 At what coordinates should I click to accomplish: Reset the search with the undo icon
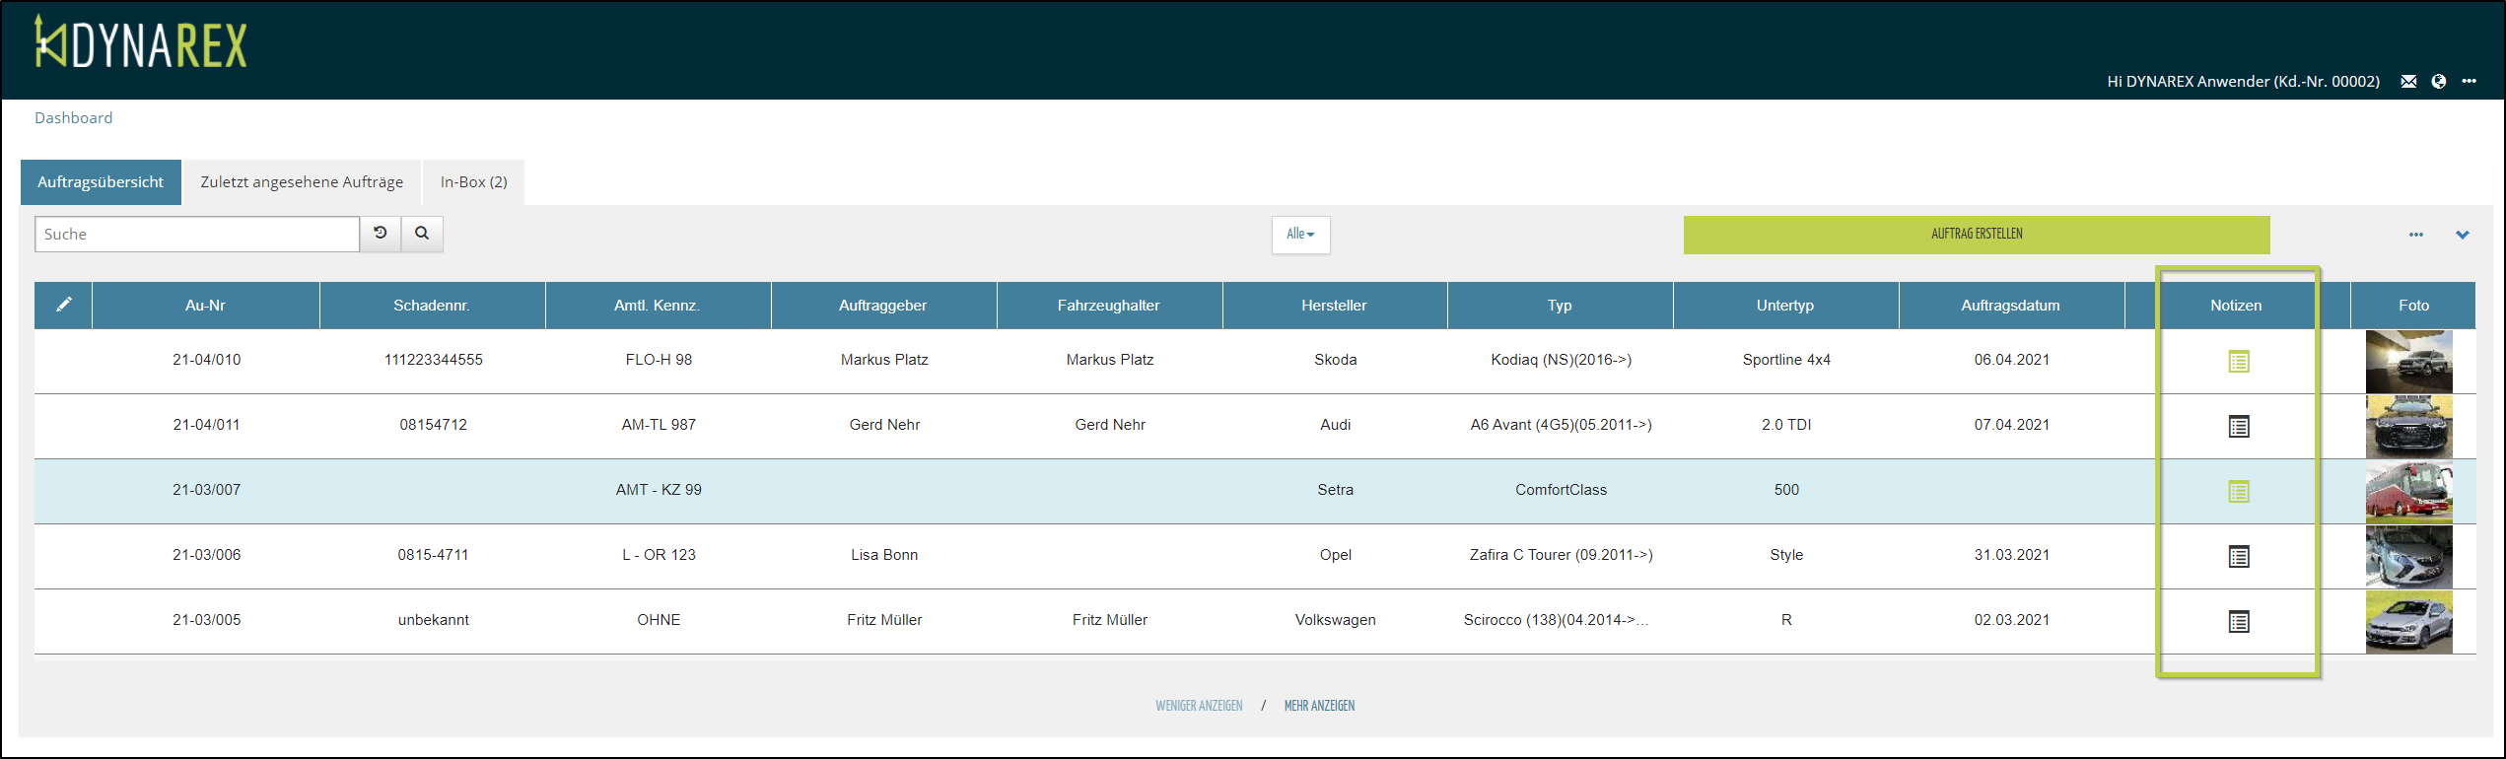pyautogui.click(x=381, y=234)
